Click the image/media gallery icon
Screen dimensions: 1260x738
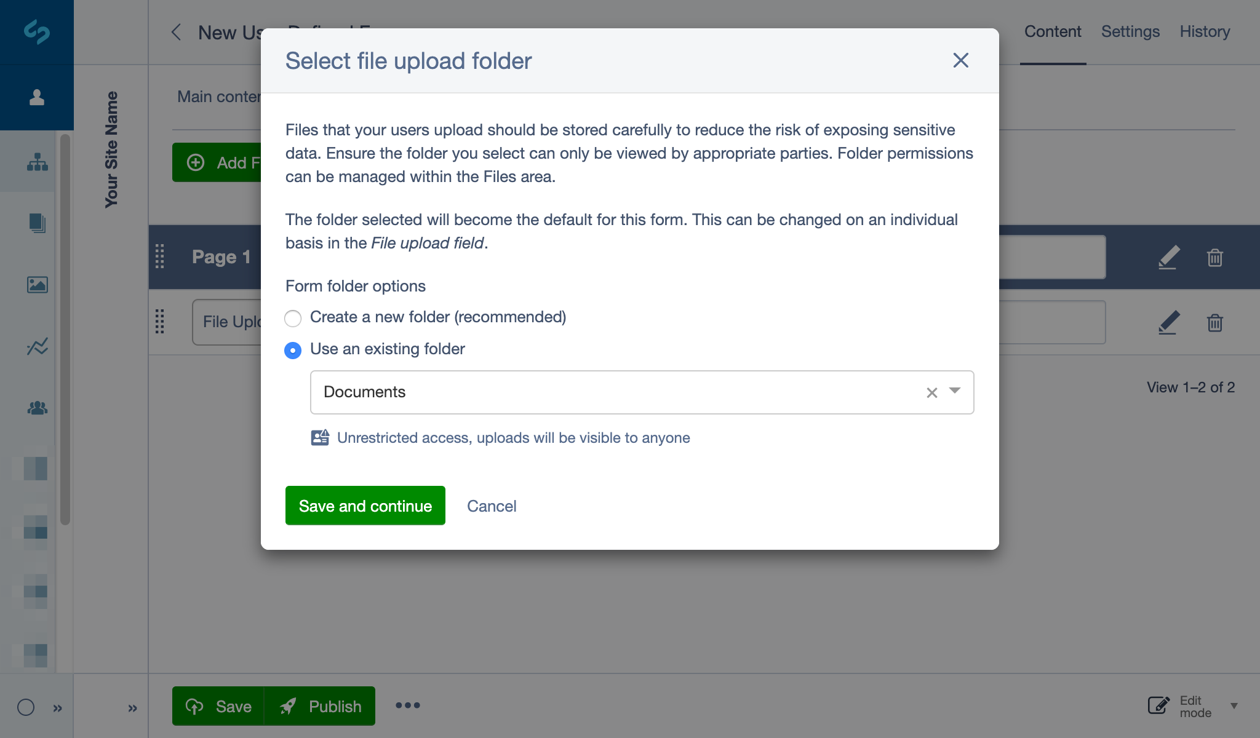click(35, 285)
